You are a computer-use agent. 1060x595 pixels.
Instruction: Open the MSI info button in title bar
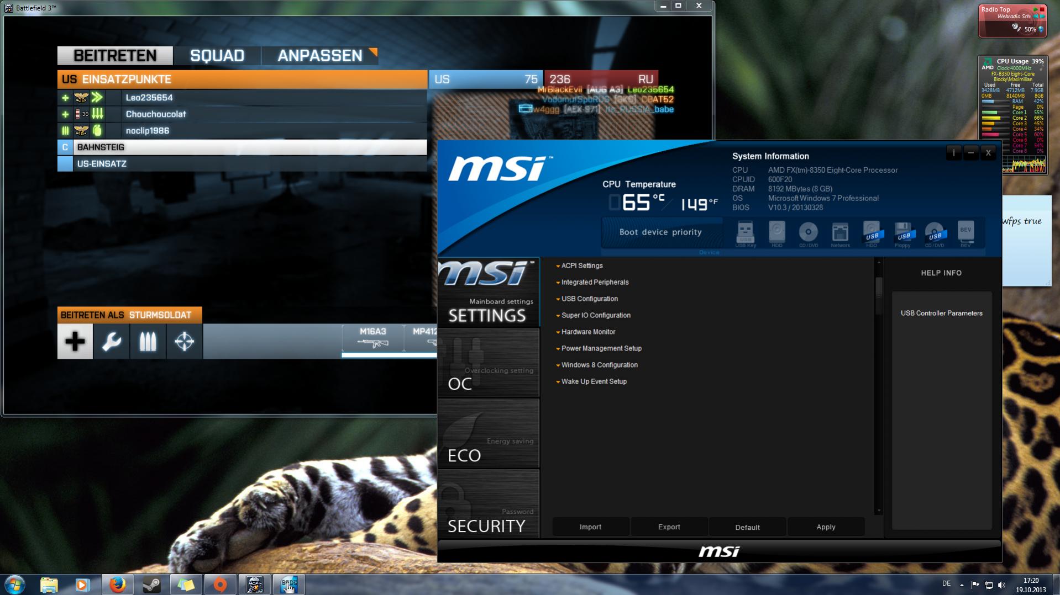[954, 153]
